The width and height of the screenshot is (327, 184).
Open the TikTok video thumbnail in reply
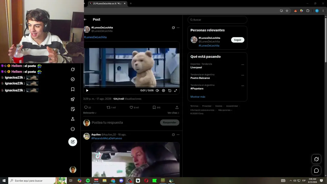pos(135,160)
